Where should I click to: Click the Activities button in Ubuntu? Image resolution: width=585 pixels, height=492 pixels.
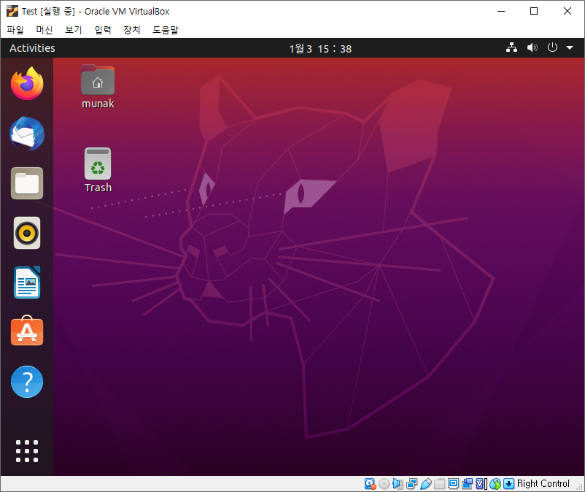[32, 48]
